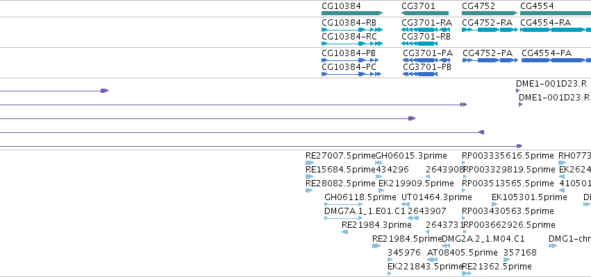
Task: Click the GH06118.5prime label
Action: coord(360,197)
